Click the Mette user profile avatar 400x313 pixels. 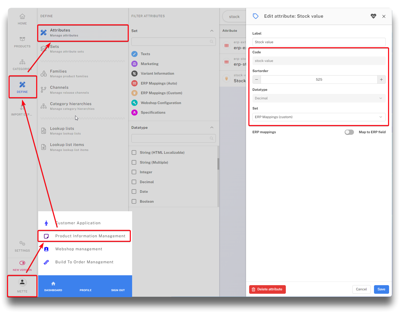(x=22, y=282)
